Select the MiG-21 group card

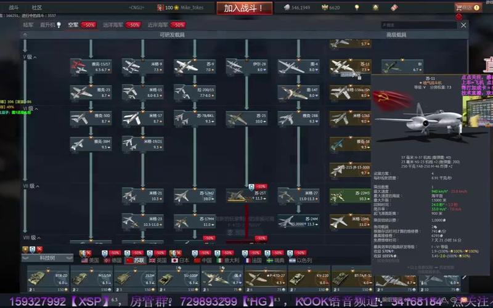[x=143, y=195]
